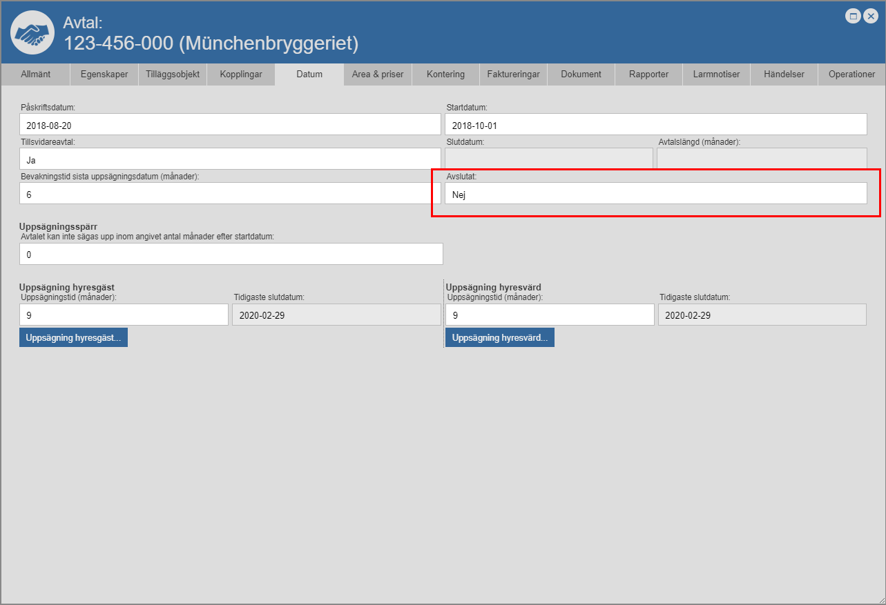This screenshot has width=886, height=605.
Task: Show the Larmnotiser tab
Action: point(716,75)
